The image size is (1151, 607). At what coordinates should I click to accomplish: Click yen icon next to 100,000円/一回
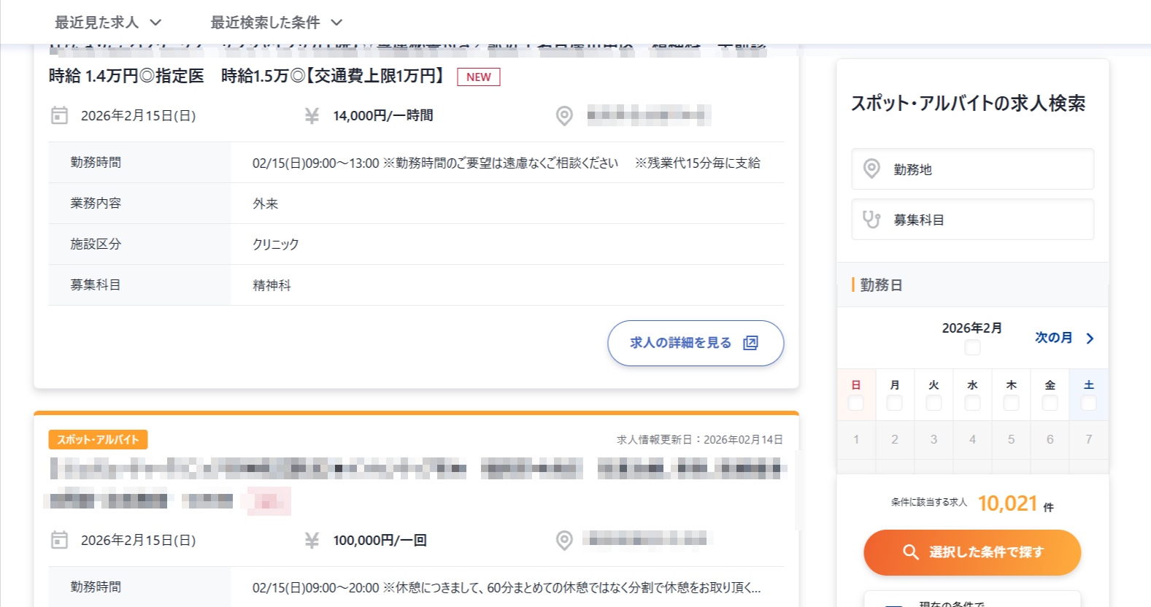point(312,540)
